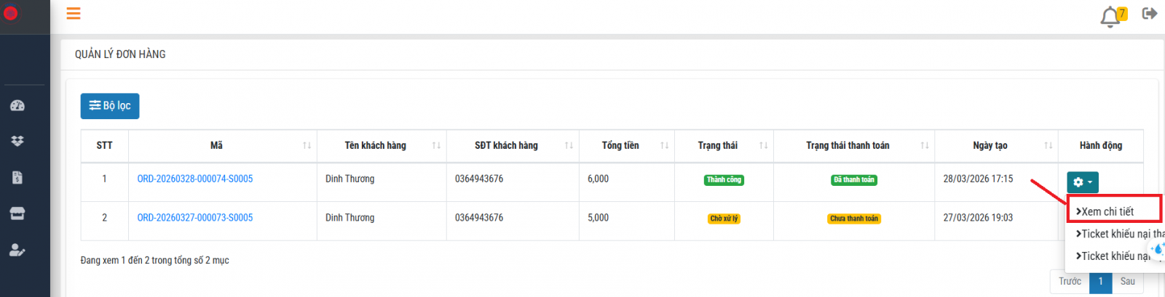Toggle the hamburger sidebar menu
The width and height of the screenshot is (1165, 297).
pyautogui.click(x=74, y=13)
